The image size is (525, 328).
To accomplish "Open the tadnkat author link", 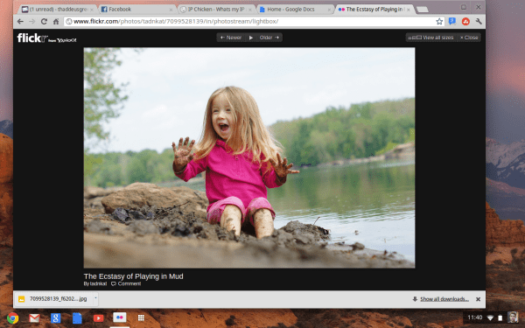I will 98,283.
